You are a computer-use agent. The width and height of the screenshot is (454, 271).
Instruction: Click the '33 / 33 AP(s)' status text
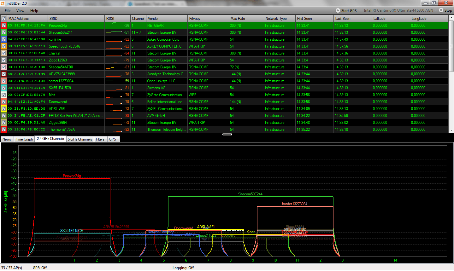[12, 268]
